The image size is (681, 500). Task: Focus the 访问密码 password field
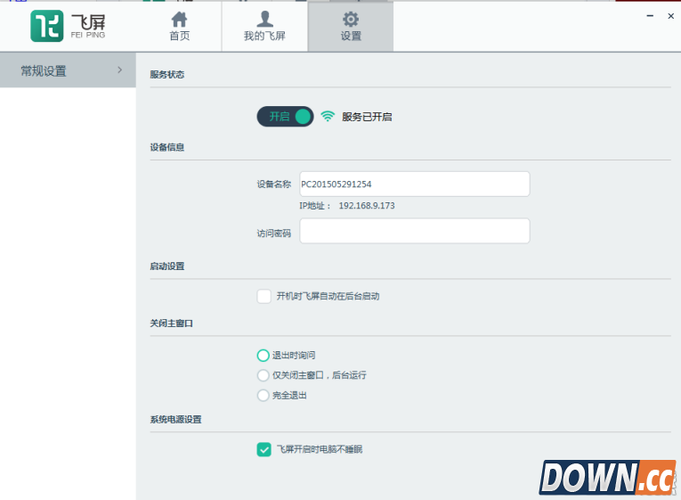point(414,231)
